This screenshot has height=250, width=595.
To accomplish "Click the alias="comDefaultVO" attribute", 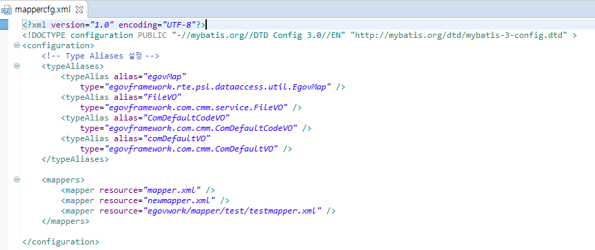I will pos(163,138).
